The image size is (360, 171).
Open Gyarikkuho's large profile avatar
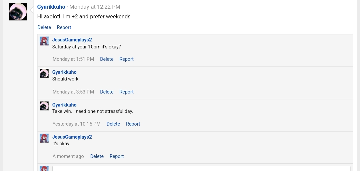click(18, 11)
